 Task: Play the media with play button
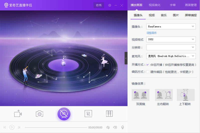point(12,127)
